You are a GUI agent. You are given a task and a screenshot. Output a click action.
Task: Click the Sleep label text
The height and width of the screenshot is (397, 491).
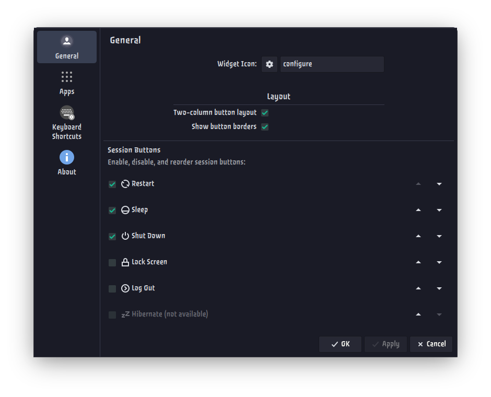(x=139, y=210)
